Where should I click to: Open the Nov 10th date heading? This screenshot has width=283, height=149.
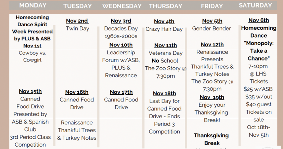[x=121, y=45]
